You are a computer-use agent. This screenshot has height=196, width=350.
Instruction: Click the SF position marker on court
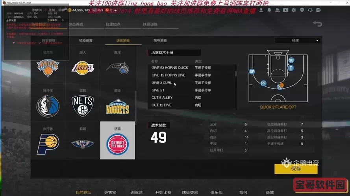point(252,72)
